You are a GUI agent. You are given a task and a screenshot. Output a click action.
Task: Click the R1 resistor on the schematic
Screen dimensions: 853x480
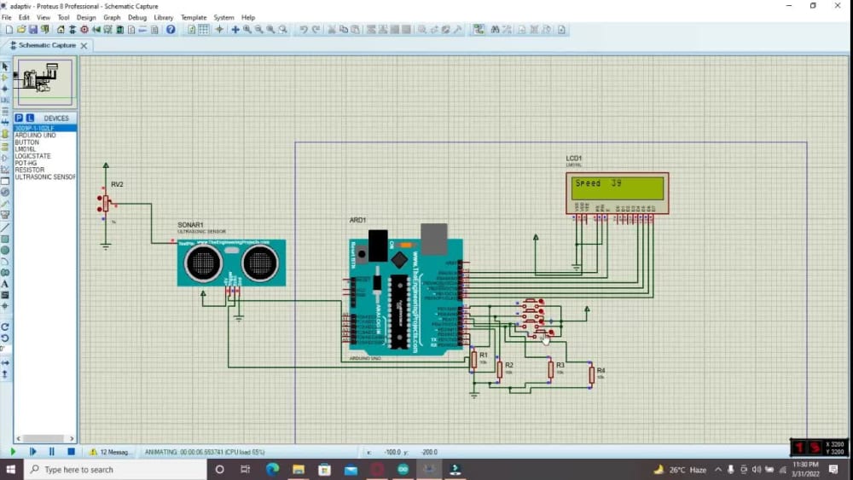pos(473,360)
